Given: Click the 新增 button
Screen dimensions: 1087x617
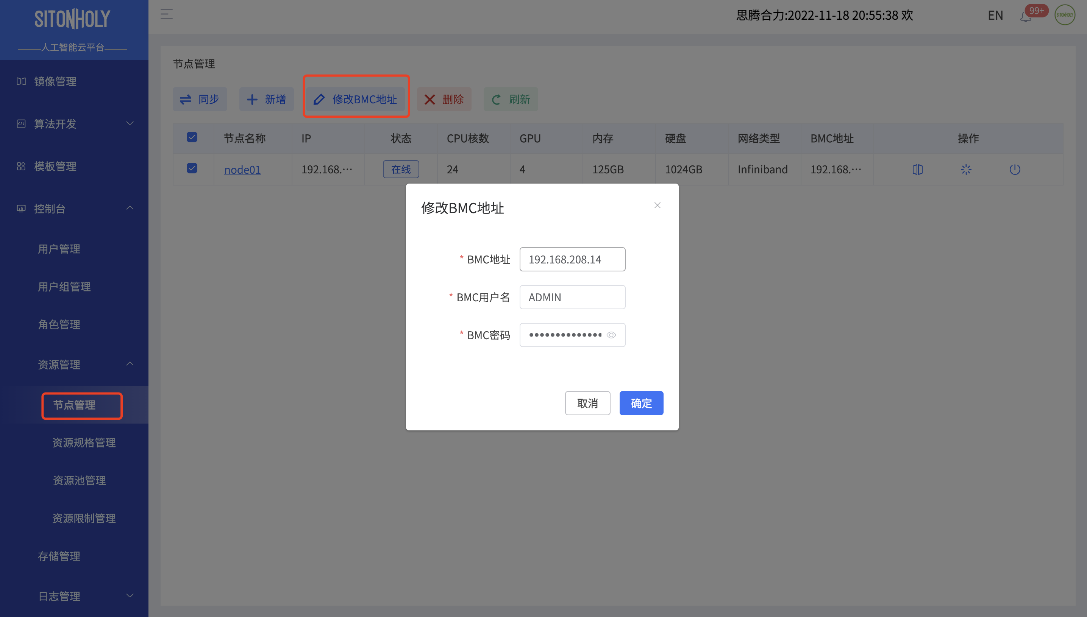Looking at the screenshot, I should [x=266, y=99].
